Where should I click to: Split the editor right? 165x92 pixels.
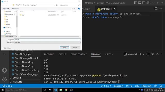(x=156, y=9)
